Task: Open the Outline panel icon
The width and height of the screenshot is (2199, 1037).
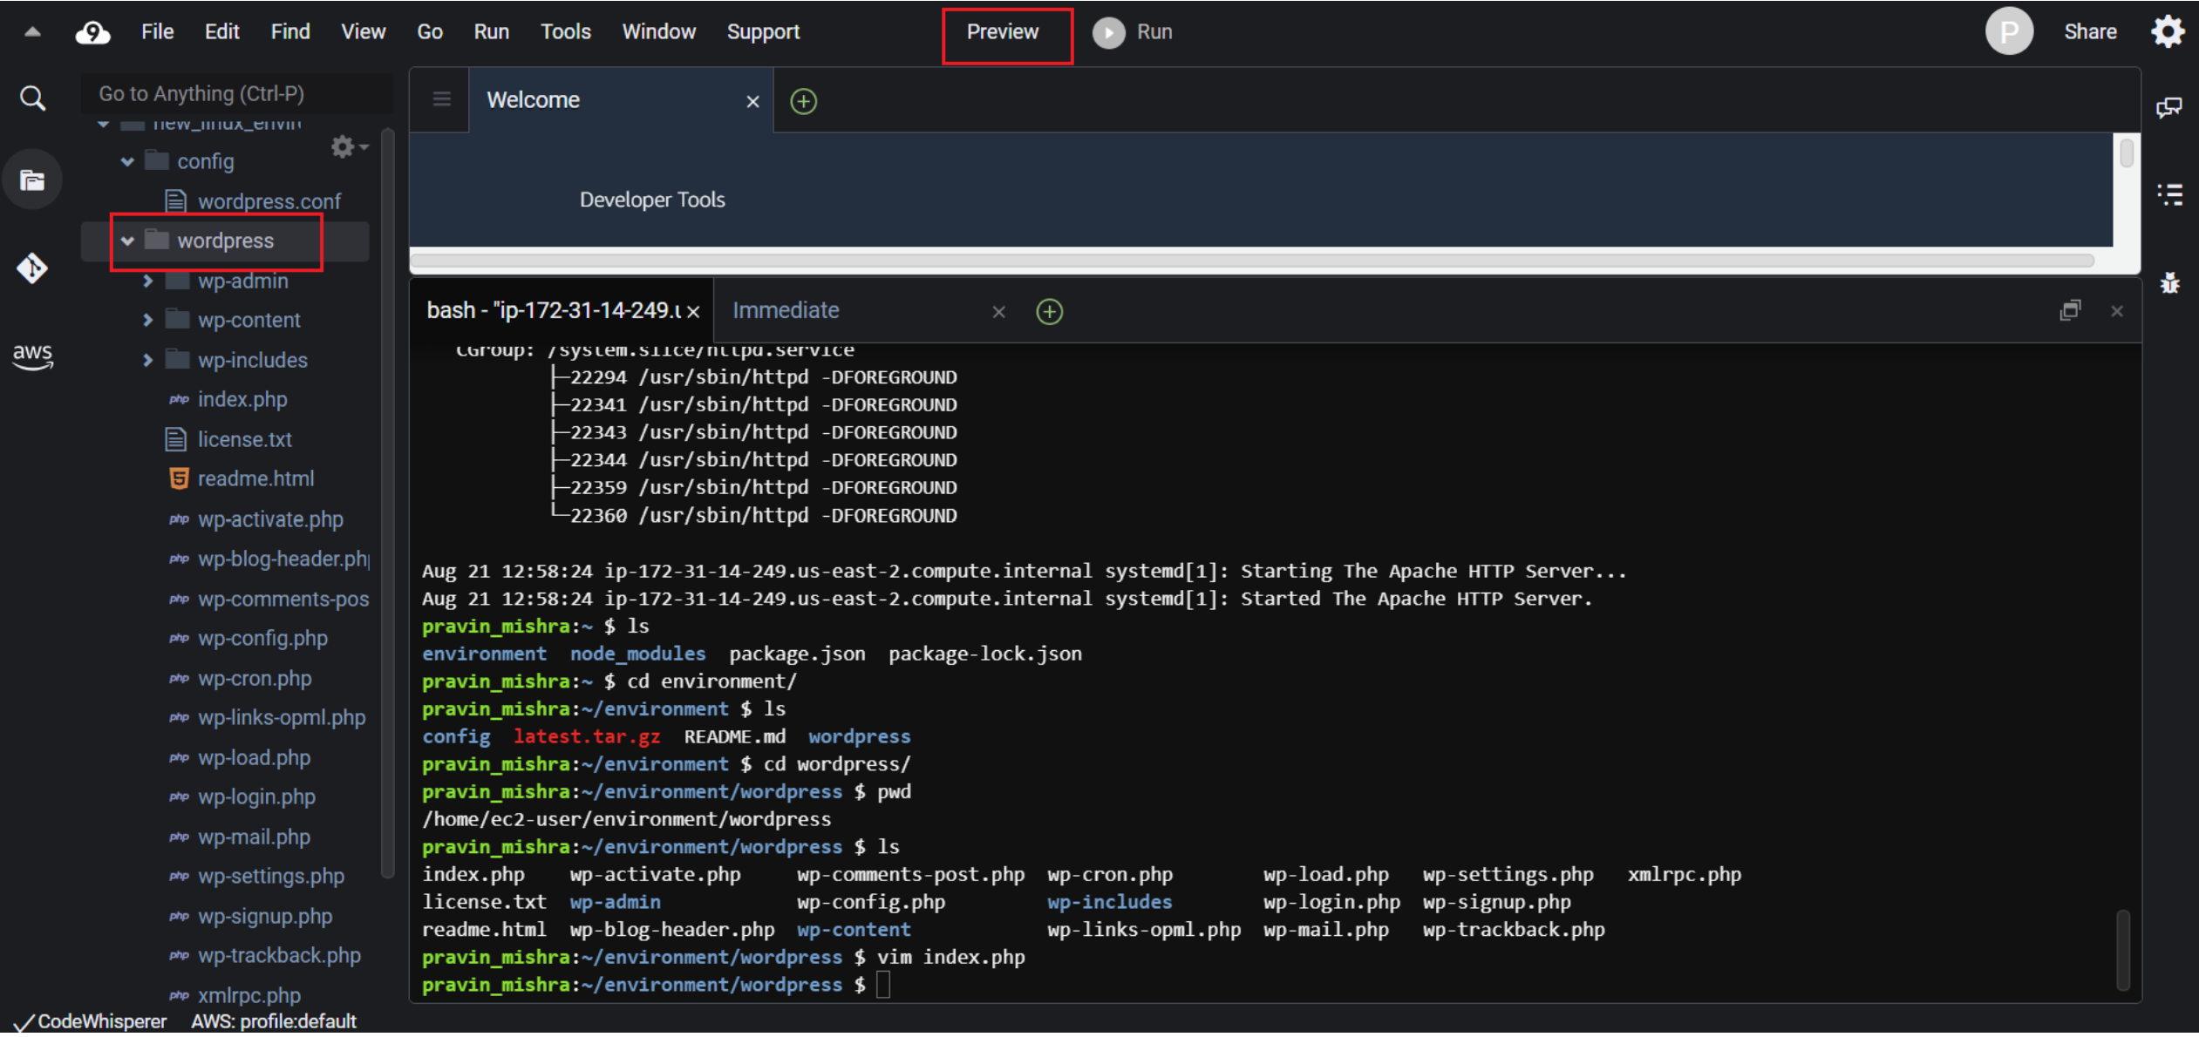Action: click(2169, 193)
